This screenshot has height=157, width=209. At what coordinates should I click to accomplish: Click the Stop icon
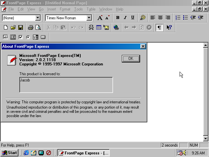tap(149, 27)
